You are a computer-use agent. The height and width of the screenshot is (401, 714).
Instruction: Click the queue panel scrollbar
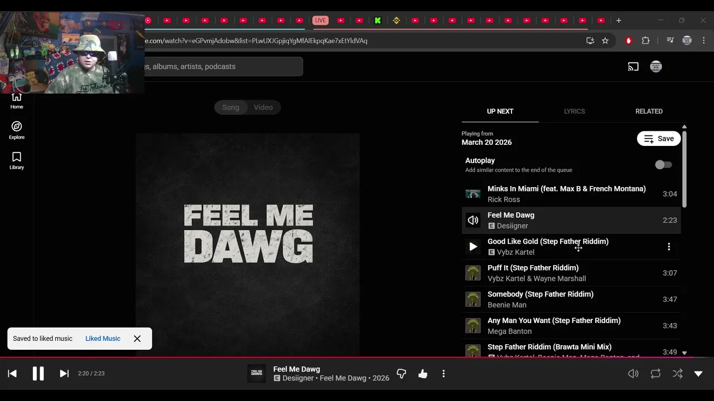684,170
